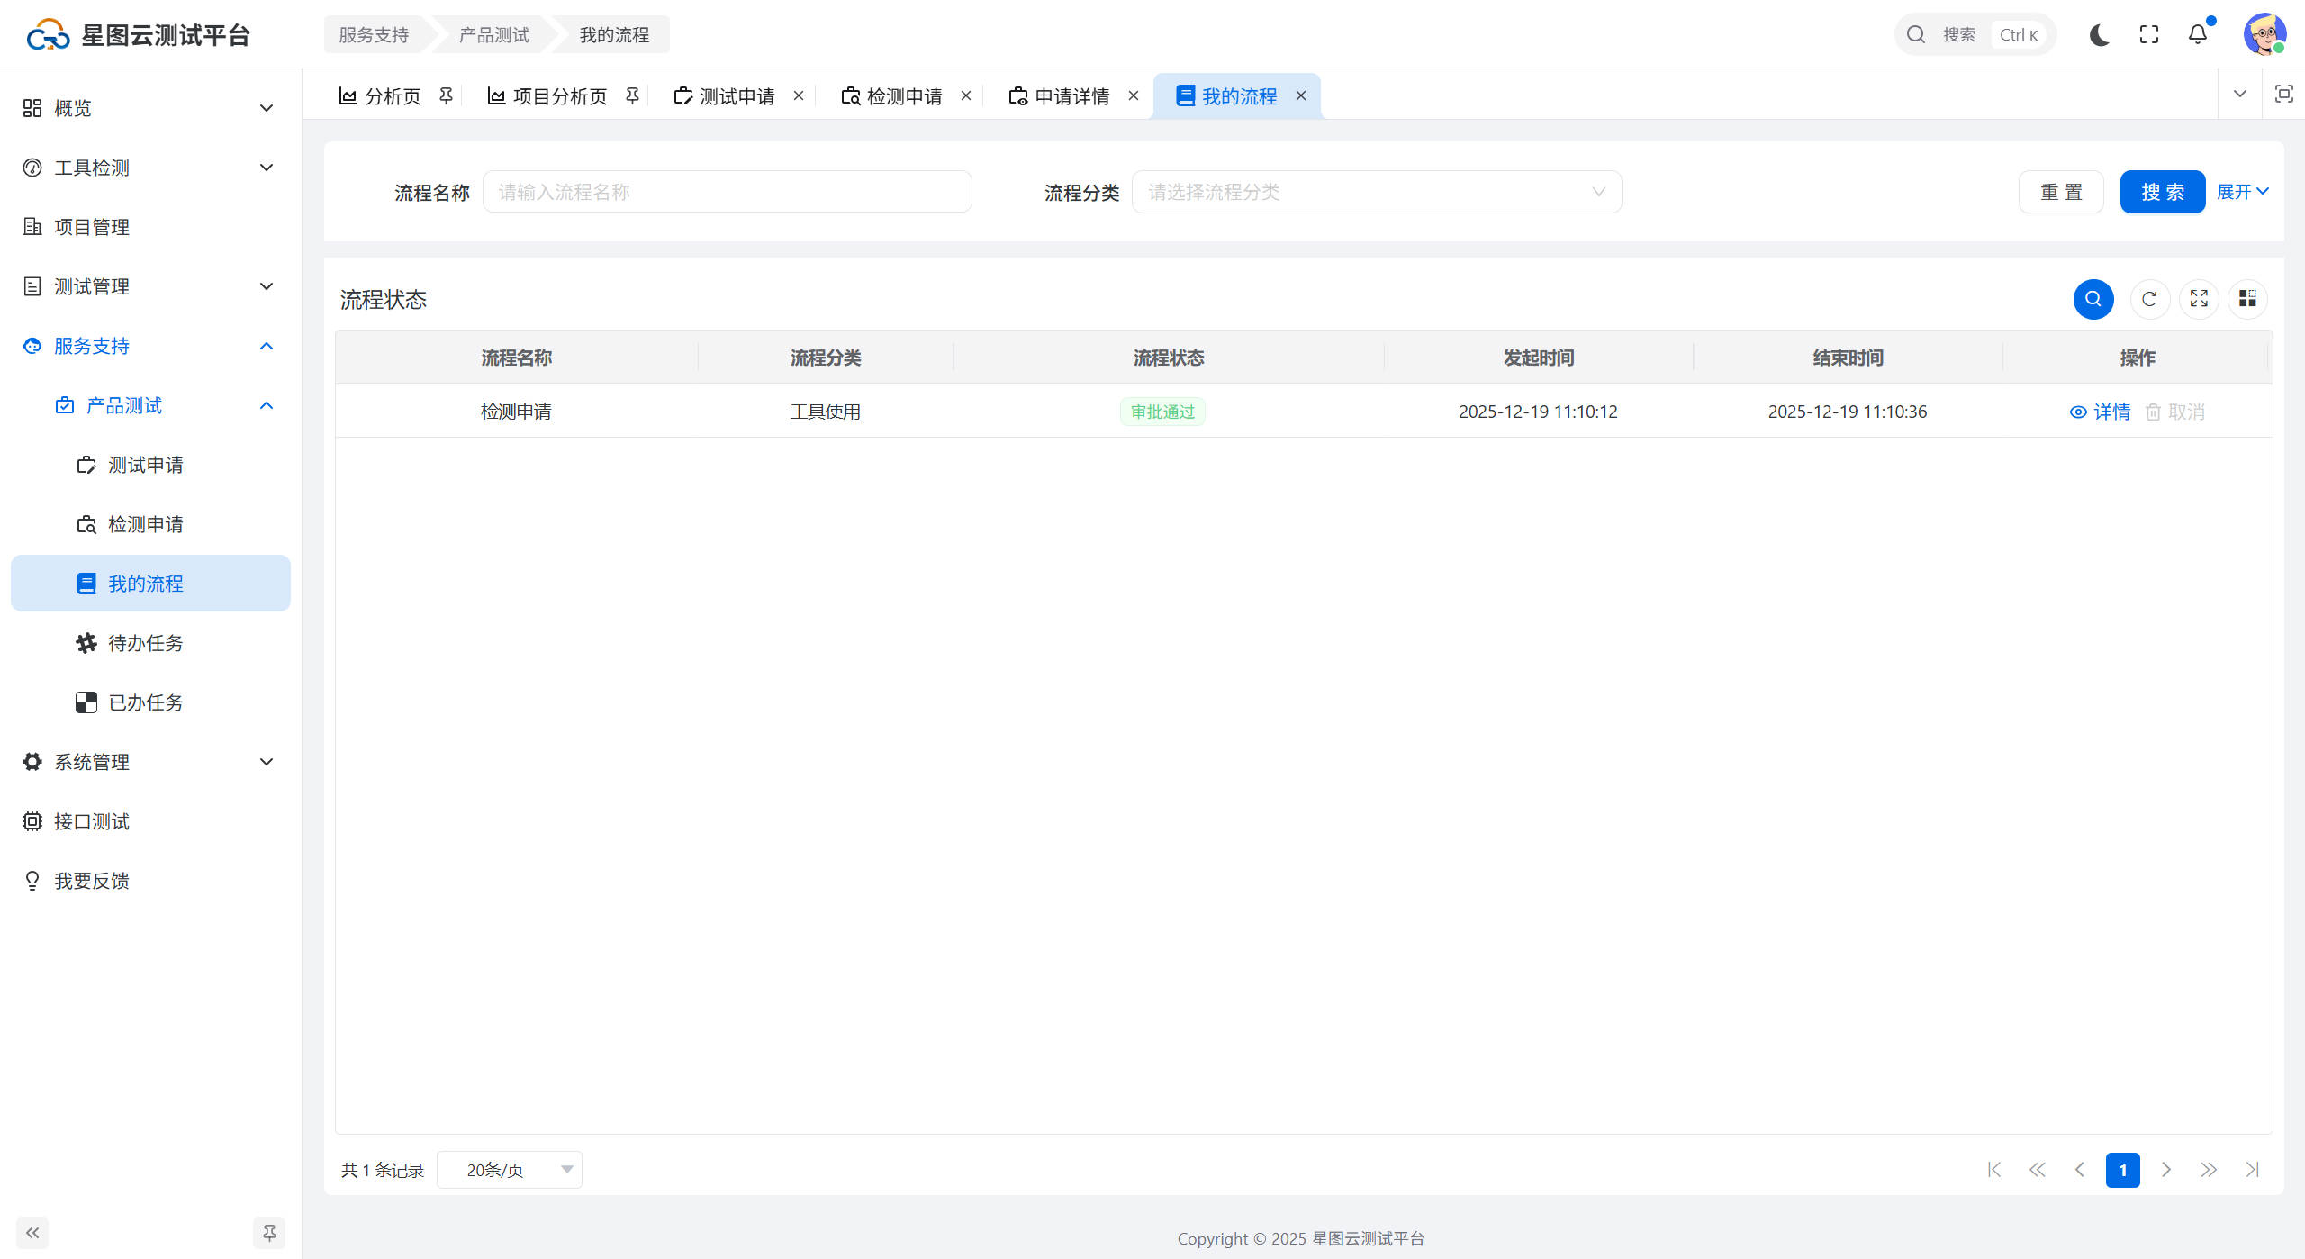Maximize the table with expand icon
Screen dimensions: 2305x1259
[2199, 299]
